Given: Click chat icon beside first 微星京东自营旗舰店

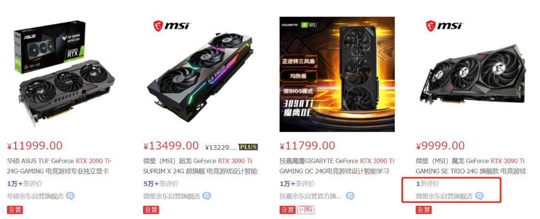Looking at the screenshot, I should [207, 196].
